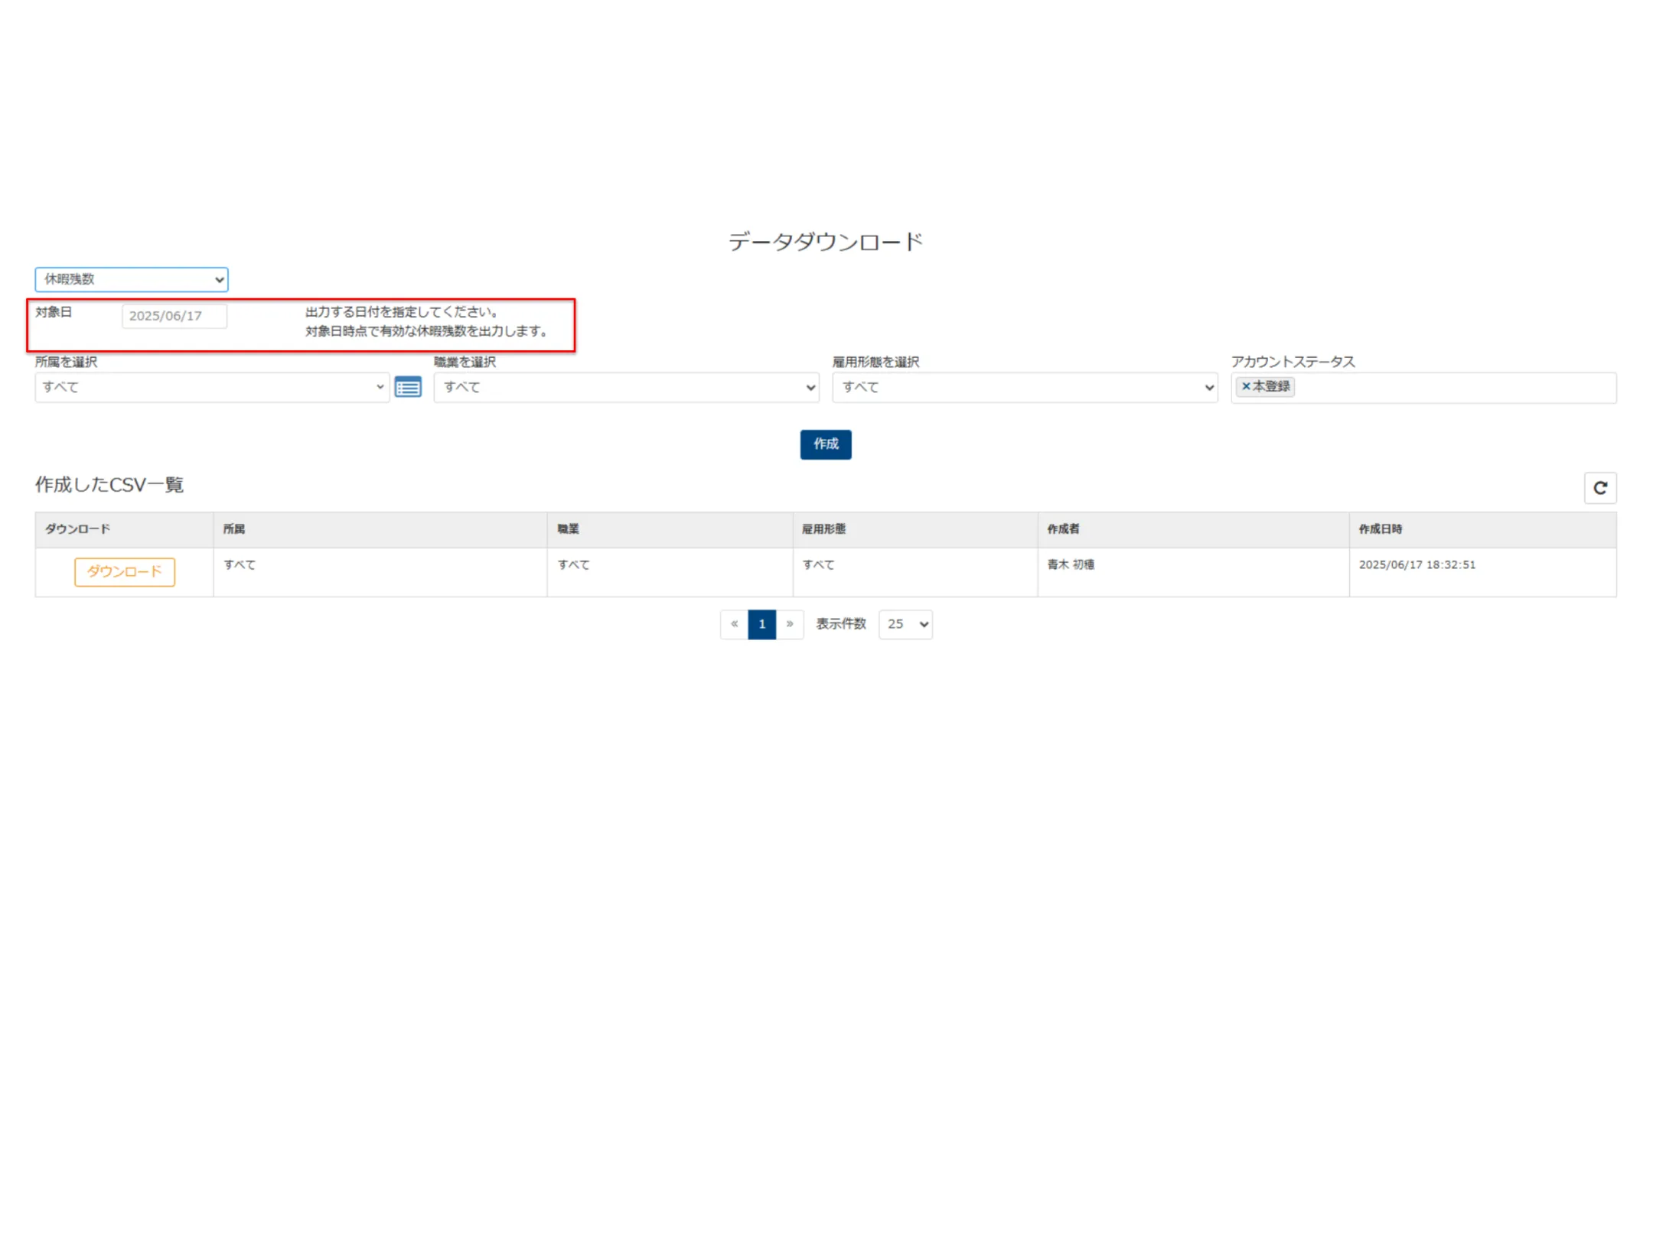Click the 雇用形態 column header
Image resolution: width=1653 pixels, height=1239 pixels.
tap(823, 529)
